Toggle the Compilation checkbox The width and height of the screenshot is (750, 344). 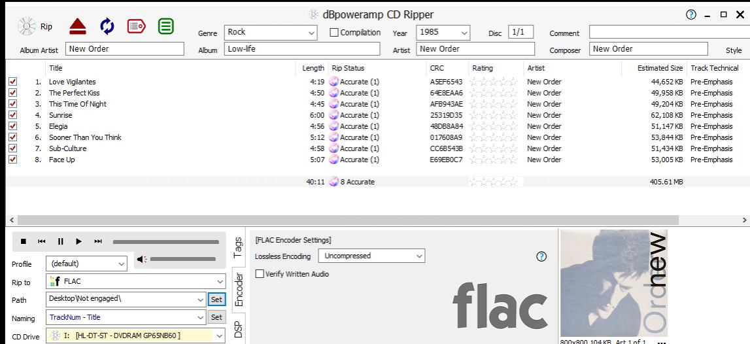point(334,32)
